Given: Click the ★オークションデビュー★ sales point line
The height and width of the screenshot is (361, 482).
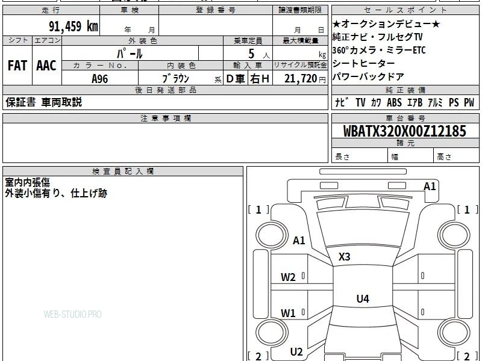Looking at the screenshot, I should click(x=386, y=23).
